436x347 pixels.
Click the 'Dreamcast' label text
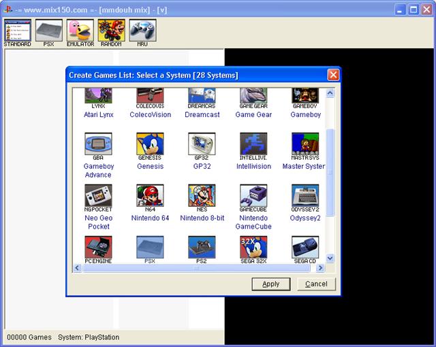pyautogui.click(x=202, y=115)
